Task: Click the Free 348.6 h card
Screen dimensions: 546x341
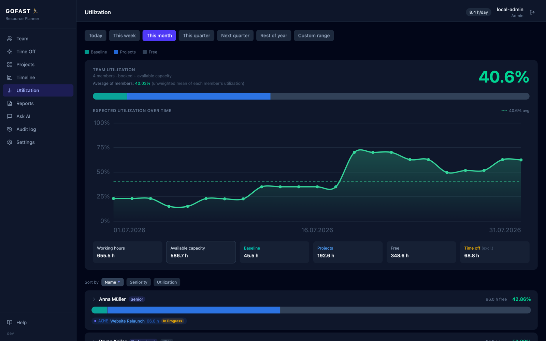Action: pyautogui.click(x=421, y=252)
